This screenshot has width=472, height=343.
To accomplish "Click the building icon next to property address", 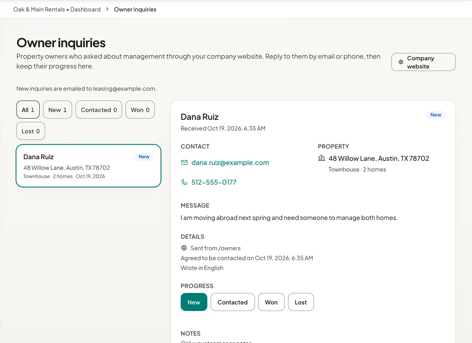I will coord(322,158).
